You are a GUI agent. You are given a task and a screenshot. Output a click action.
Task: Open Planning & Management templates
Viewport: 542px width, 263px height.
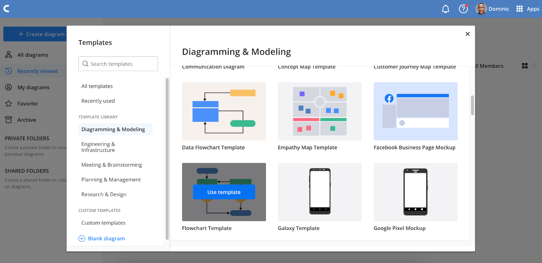[x=111, y=180]
